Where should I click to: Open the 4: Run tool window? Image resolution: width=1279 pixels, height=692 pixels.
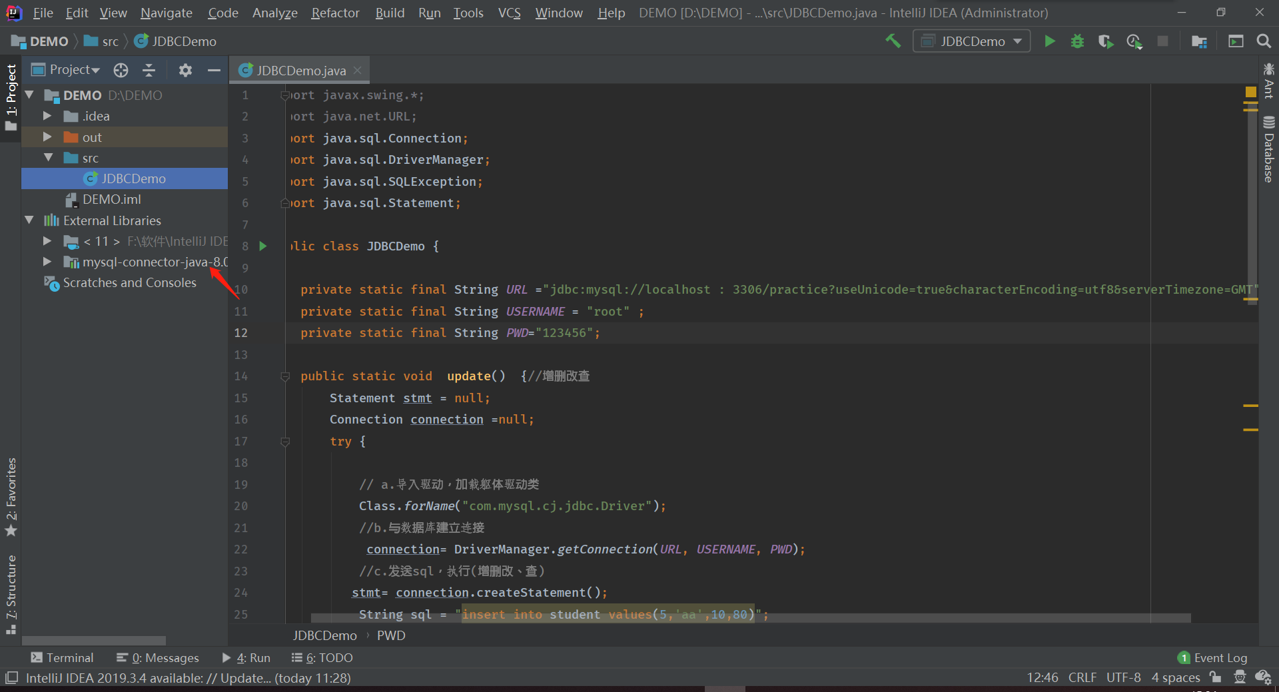[x=246, y=658]
